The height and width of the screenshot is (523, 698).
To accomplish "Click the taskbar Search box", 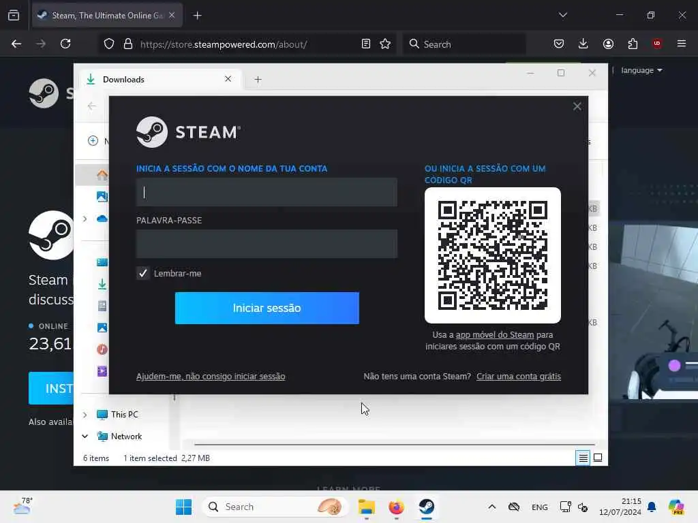I will (x=275, y=507).
